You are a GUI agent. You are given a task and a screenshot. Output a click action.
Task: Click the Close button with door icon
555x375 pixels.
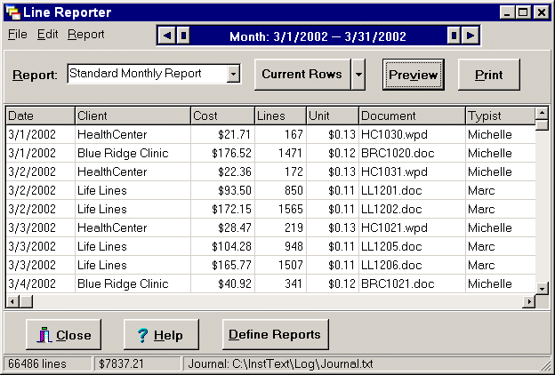(x=64, y=335)
